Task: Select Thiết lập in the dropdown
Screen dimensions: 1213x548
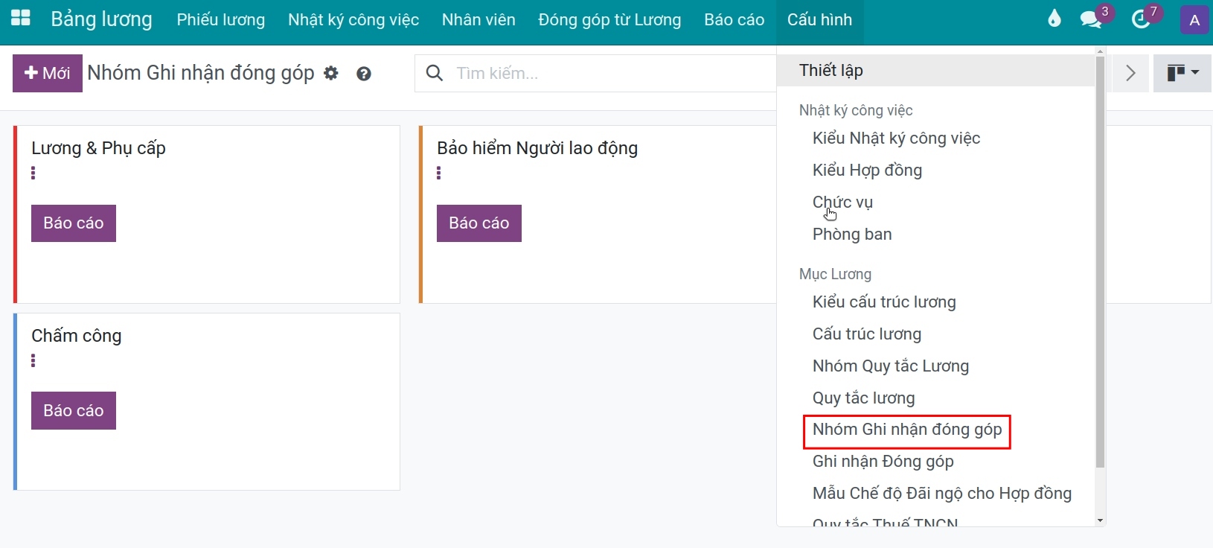Action: pyautogui.click(x=935, y=71)
